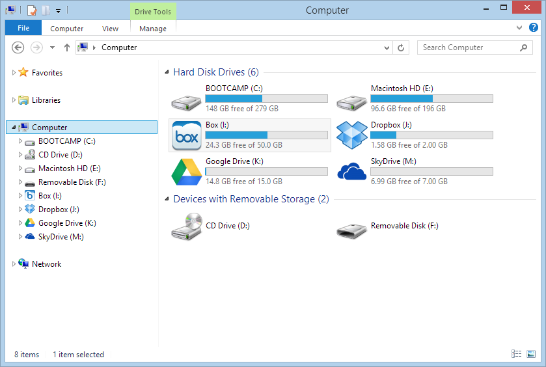Switch to Large icons view in status bar
This screenshot has width=546, height=367.
click(531, 354)
